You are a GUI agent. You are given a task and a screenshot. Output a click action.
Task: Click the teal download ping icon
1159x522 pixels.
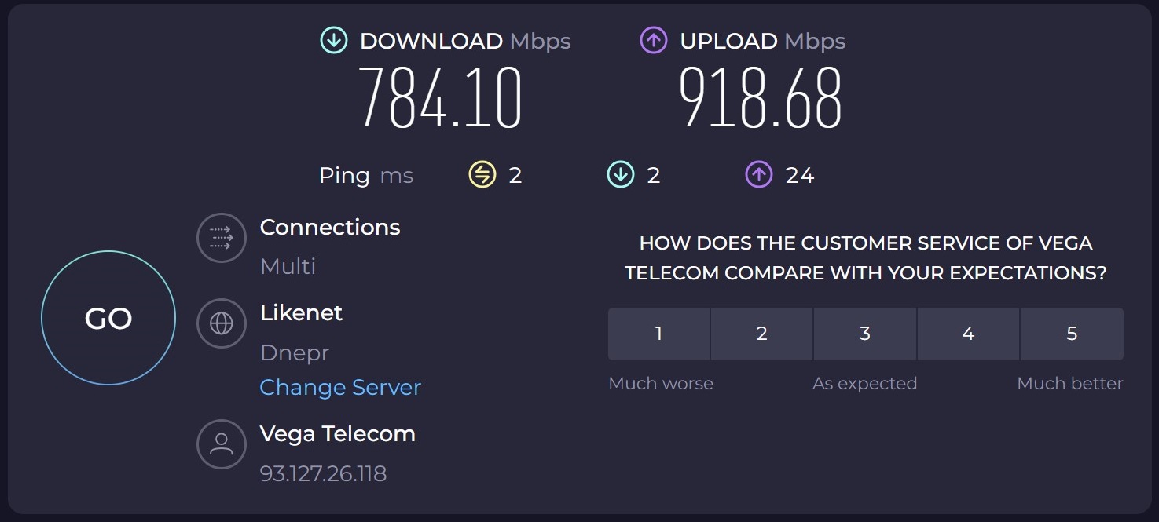(x=621, y=174)
